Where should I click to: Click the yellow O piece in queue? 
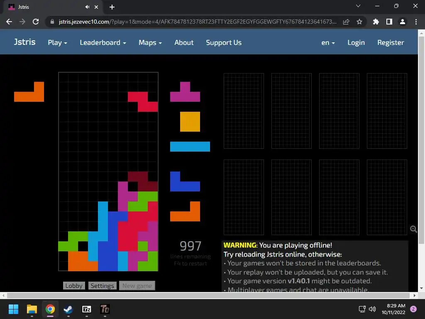(x=190, y=122)
